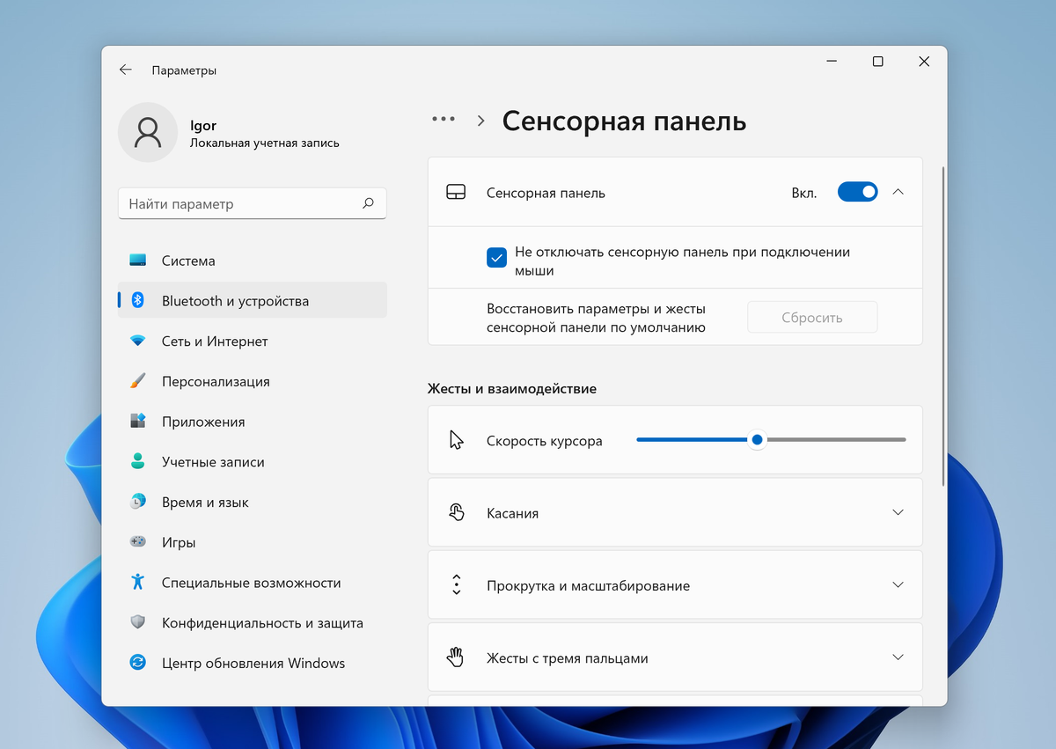Collapse the Сенсорная панель section chevron
This screenshot has height=749, width=1056.
pyautogui.click(x=898, y=192)
